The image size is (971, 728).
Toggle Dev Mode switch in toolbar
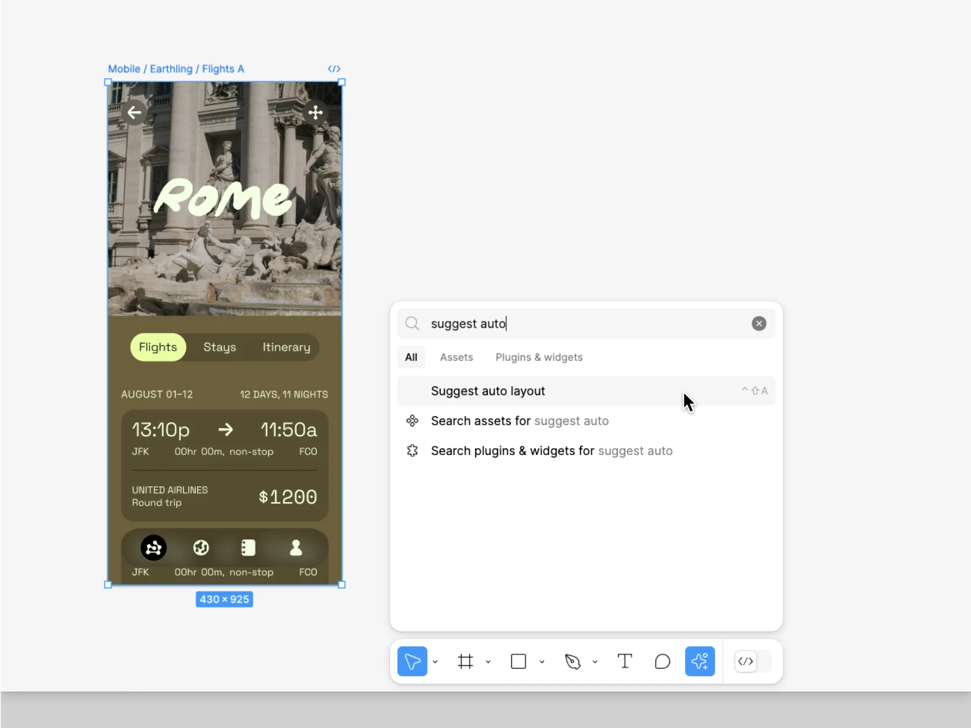coord(753,661)
